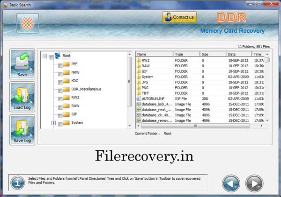Screen dimensions: 281x197
Task: Tick the Root checkbox in tree
Action: pyautogui.click(x=52, y=57)
